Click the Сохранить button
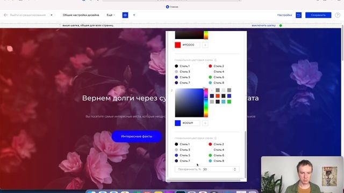This screenshot has height=193, width=344. point(318,15)
